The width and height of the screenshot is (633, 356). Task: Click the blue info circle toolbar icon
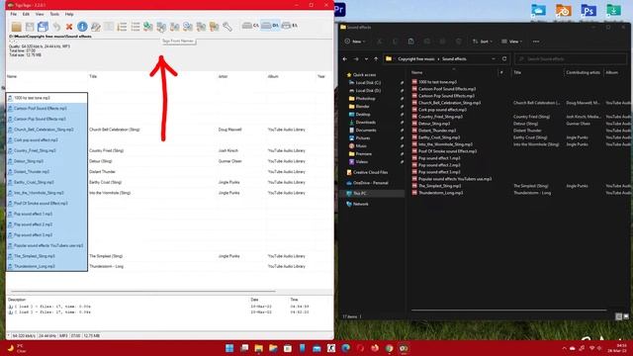tap(82, 27)
